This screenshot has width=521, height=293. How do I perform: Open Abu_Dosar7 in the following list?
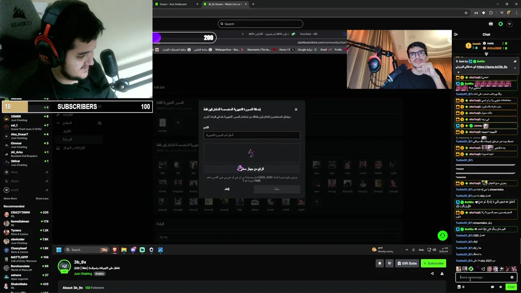(x=25, y=136)
